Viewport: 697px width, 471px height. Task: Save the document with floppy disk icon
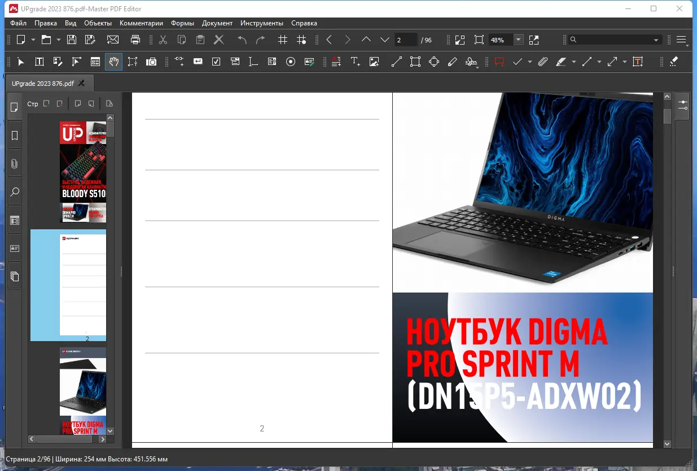[x=72, y=40]
